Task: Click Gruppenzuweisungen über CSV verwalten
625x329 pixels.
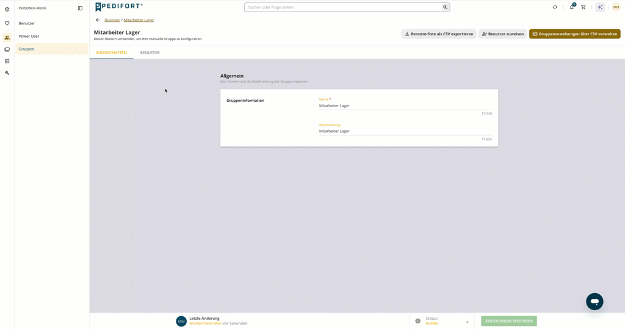Action: click(x=575, y=34)
